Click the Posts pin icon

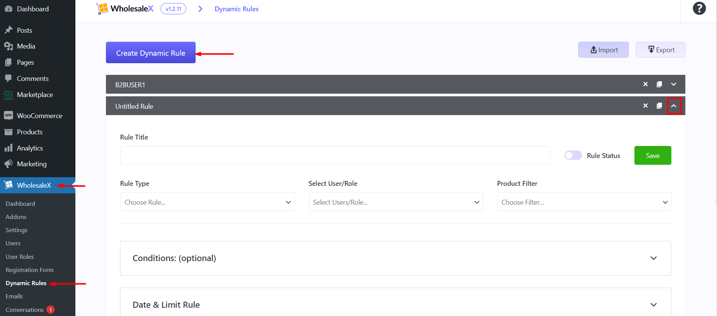tap(8, 30)
